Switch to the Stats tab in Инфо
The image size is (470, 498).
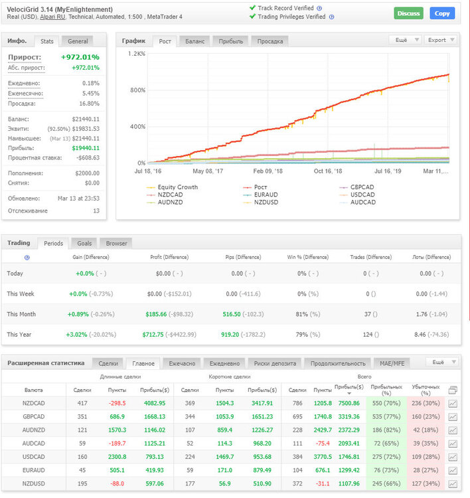click(46, 41)
